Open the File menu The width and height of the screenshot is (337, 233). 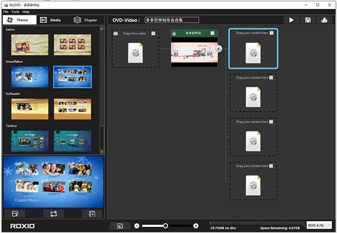coord(6,12)
